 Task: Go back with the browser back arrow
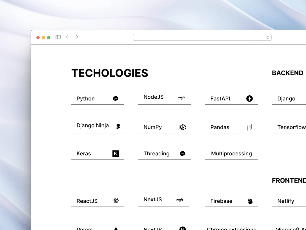(x=67, y=37)
